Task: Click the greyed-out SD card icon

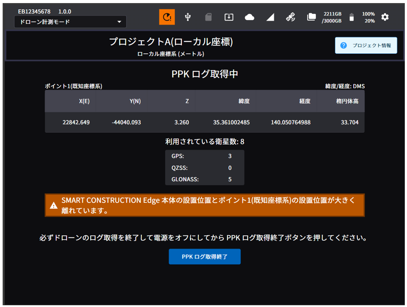Action: (209, 17)
